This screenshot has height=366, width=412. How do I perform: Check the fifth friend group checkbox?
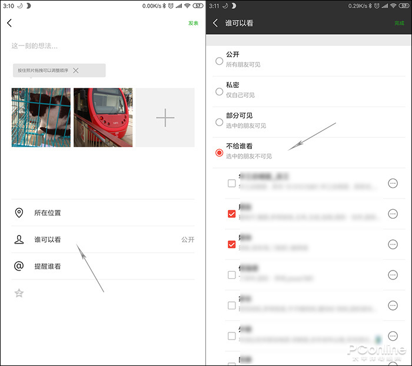[231, 305]
